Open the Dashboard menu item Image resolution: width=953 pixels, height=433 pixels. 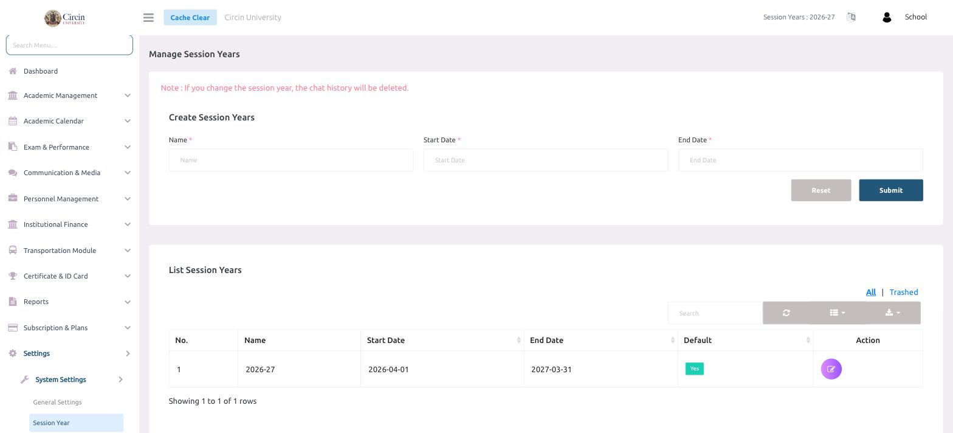point(41,71)
